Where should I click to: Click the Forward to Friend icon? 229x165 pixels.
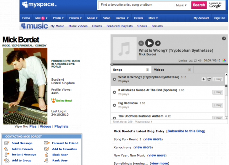pyautogui.click(x=47, y=143)
